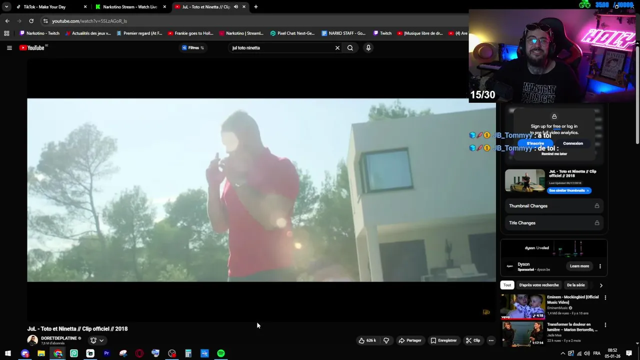Open the Chrome apps grid shortcut

(x=6, y=33)
